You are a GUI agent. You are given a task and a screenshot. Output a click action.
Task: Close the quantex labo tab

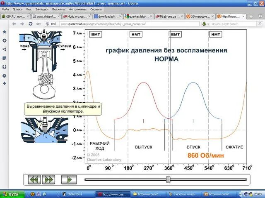tap(151, 16)
